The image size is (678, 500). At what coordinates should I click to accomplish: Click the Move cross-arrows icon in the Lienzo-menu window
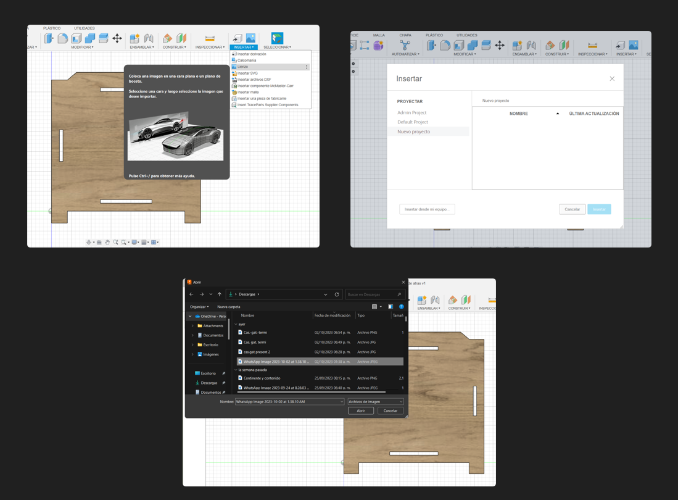[117, 38]
